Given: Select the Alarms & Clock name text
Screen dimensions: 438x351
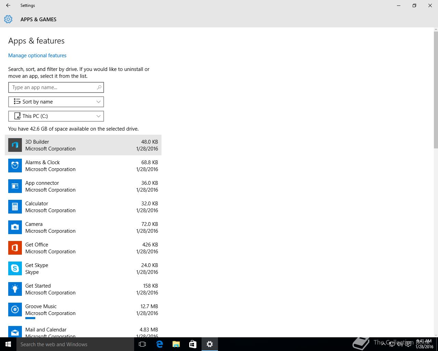Looking at the screenshot, I should click(42, 162).
